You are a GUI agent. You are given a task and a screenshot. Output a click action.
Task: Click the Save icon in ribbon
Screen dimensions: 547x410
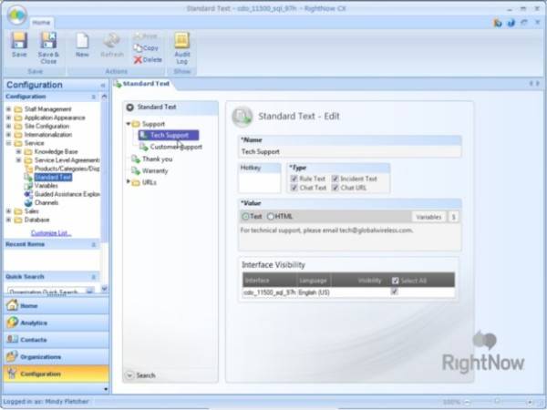point(19,45)
